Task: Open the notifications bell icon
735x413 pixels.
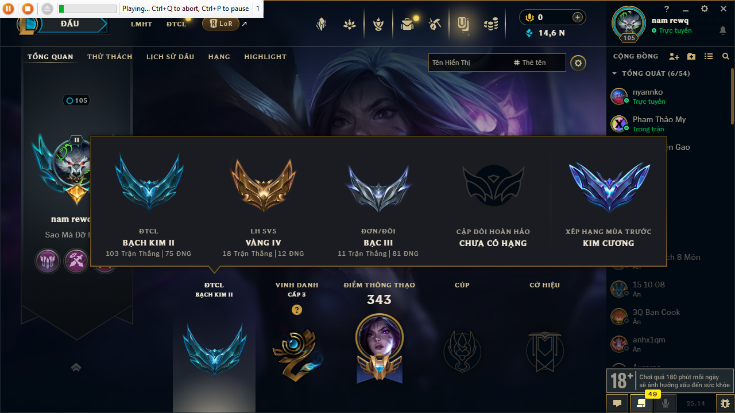Action: (x=723, y=30)
